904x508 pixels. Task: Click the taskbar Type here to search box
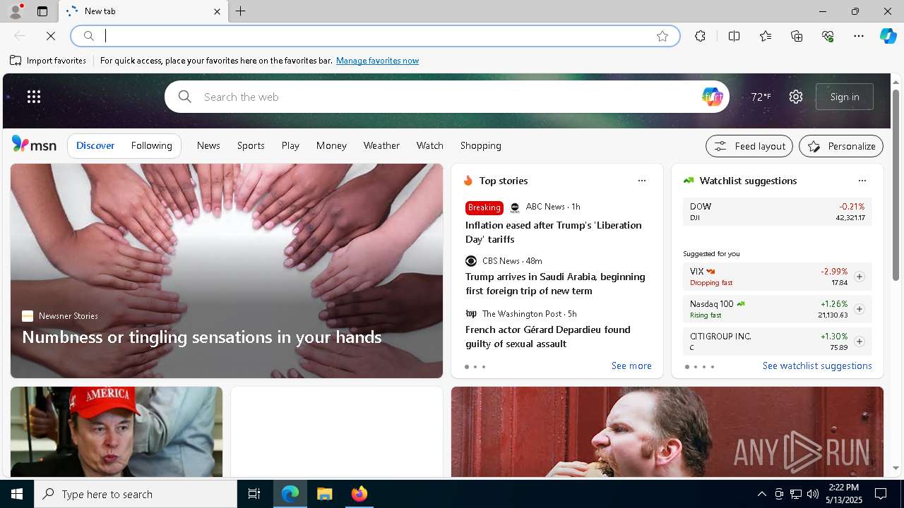tap(136, 494)
